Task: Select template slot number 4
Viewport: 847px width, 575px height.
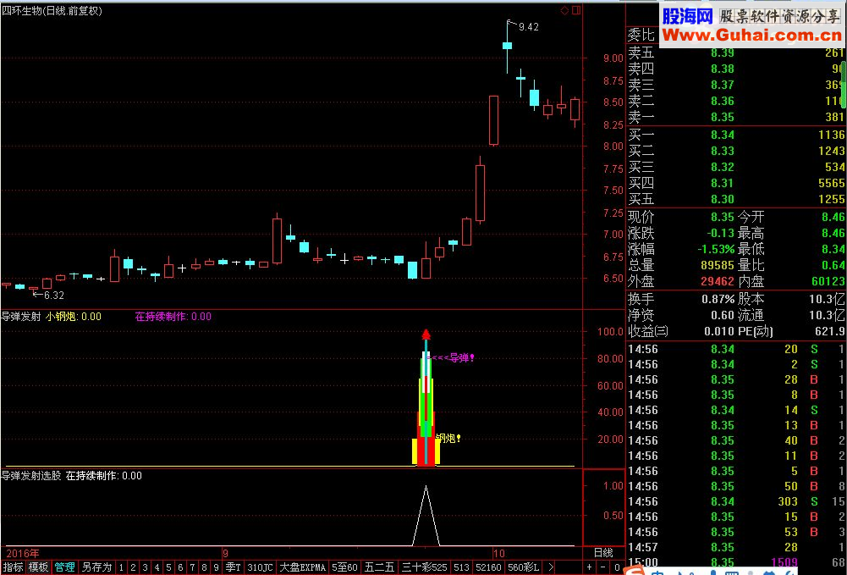Action: click(x=157, y=567)
